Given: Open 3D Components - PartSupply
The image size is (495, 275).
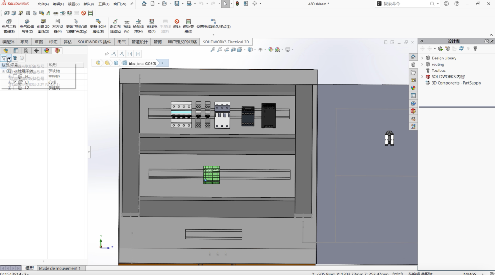Looking at the screenshot, I should point(457,83).
